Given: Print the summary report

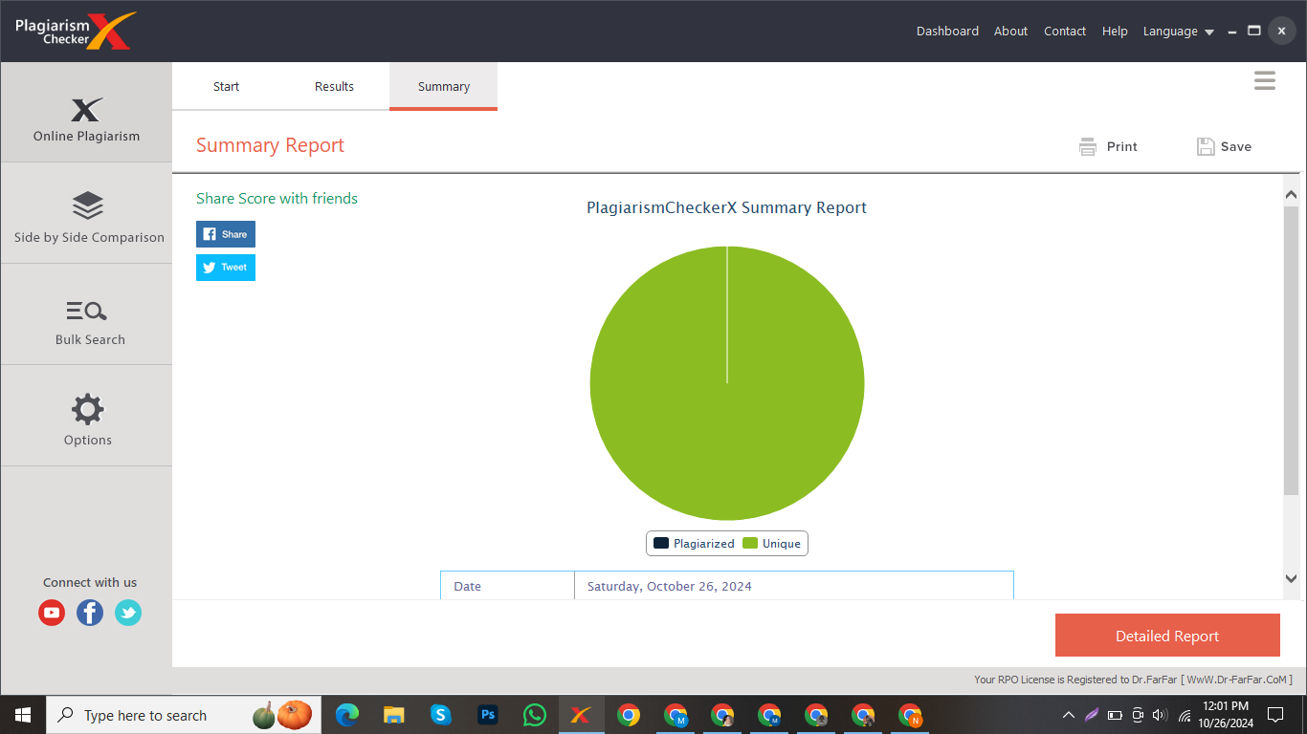Looking at the screenshot, I should click(1108, 146).
